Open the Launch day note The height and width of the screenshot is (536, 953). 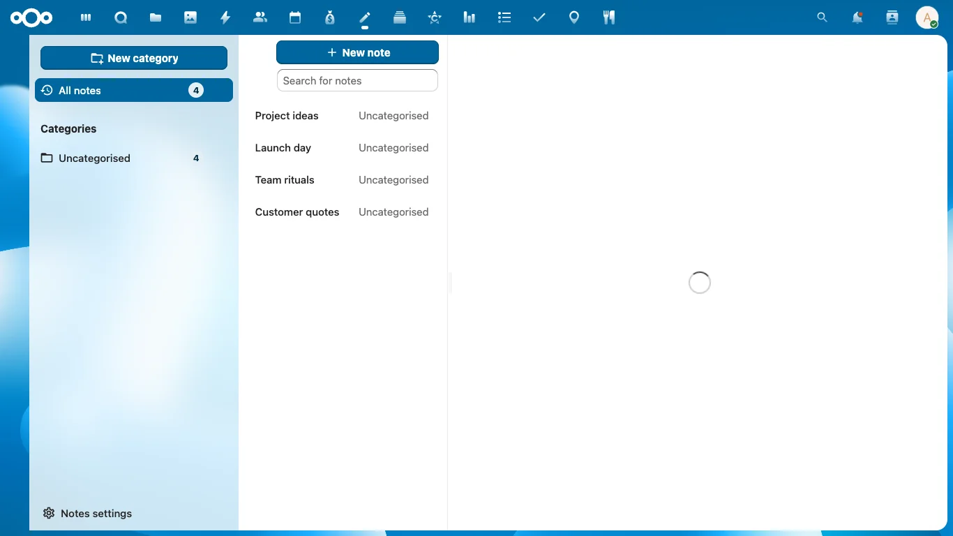pos(343,148)
